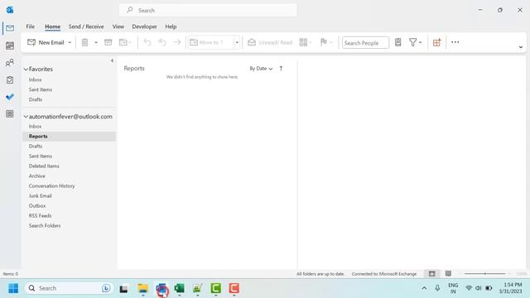530x298 pixels.
Task: Open the Developer tab
Action: click(x=144, y=26)
